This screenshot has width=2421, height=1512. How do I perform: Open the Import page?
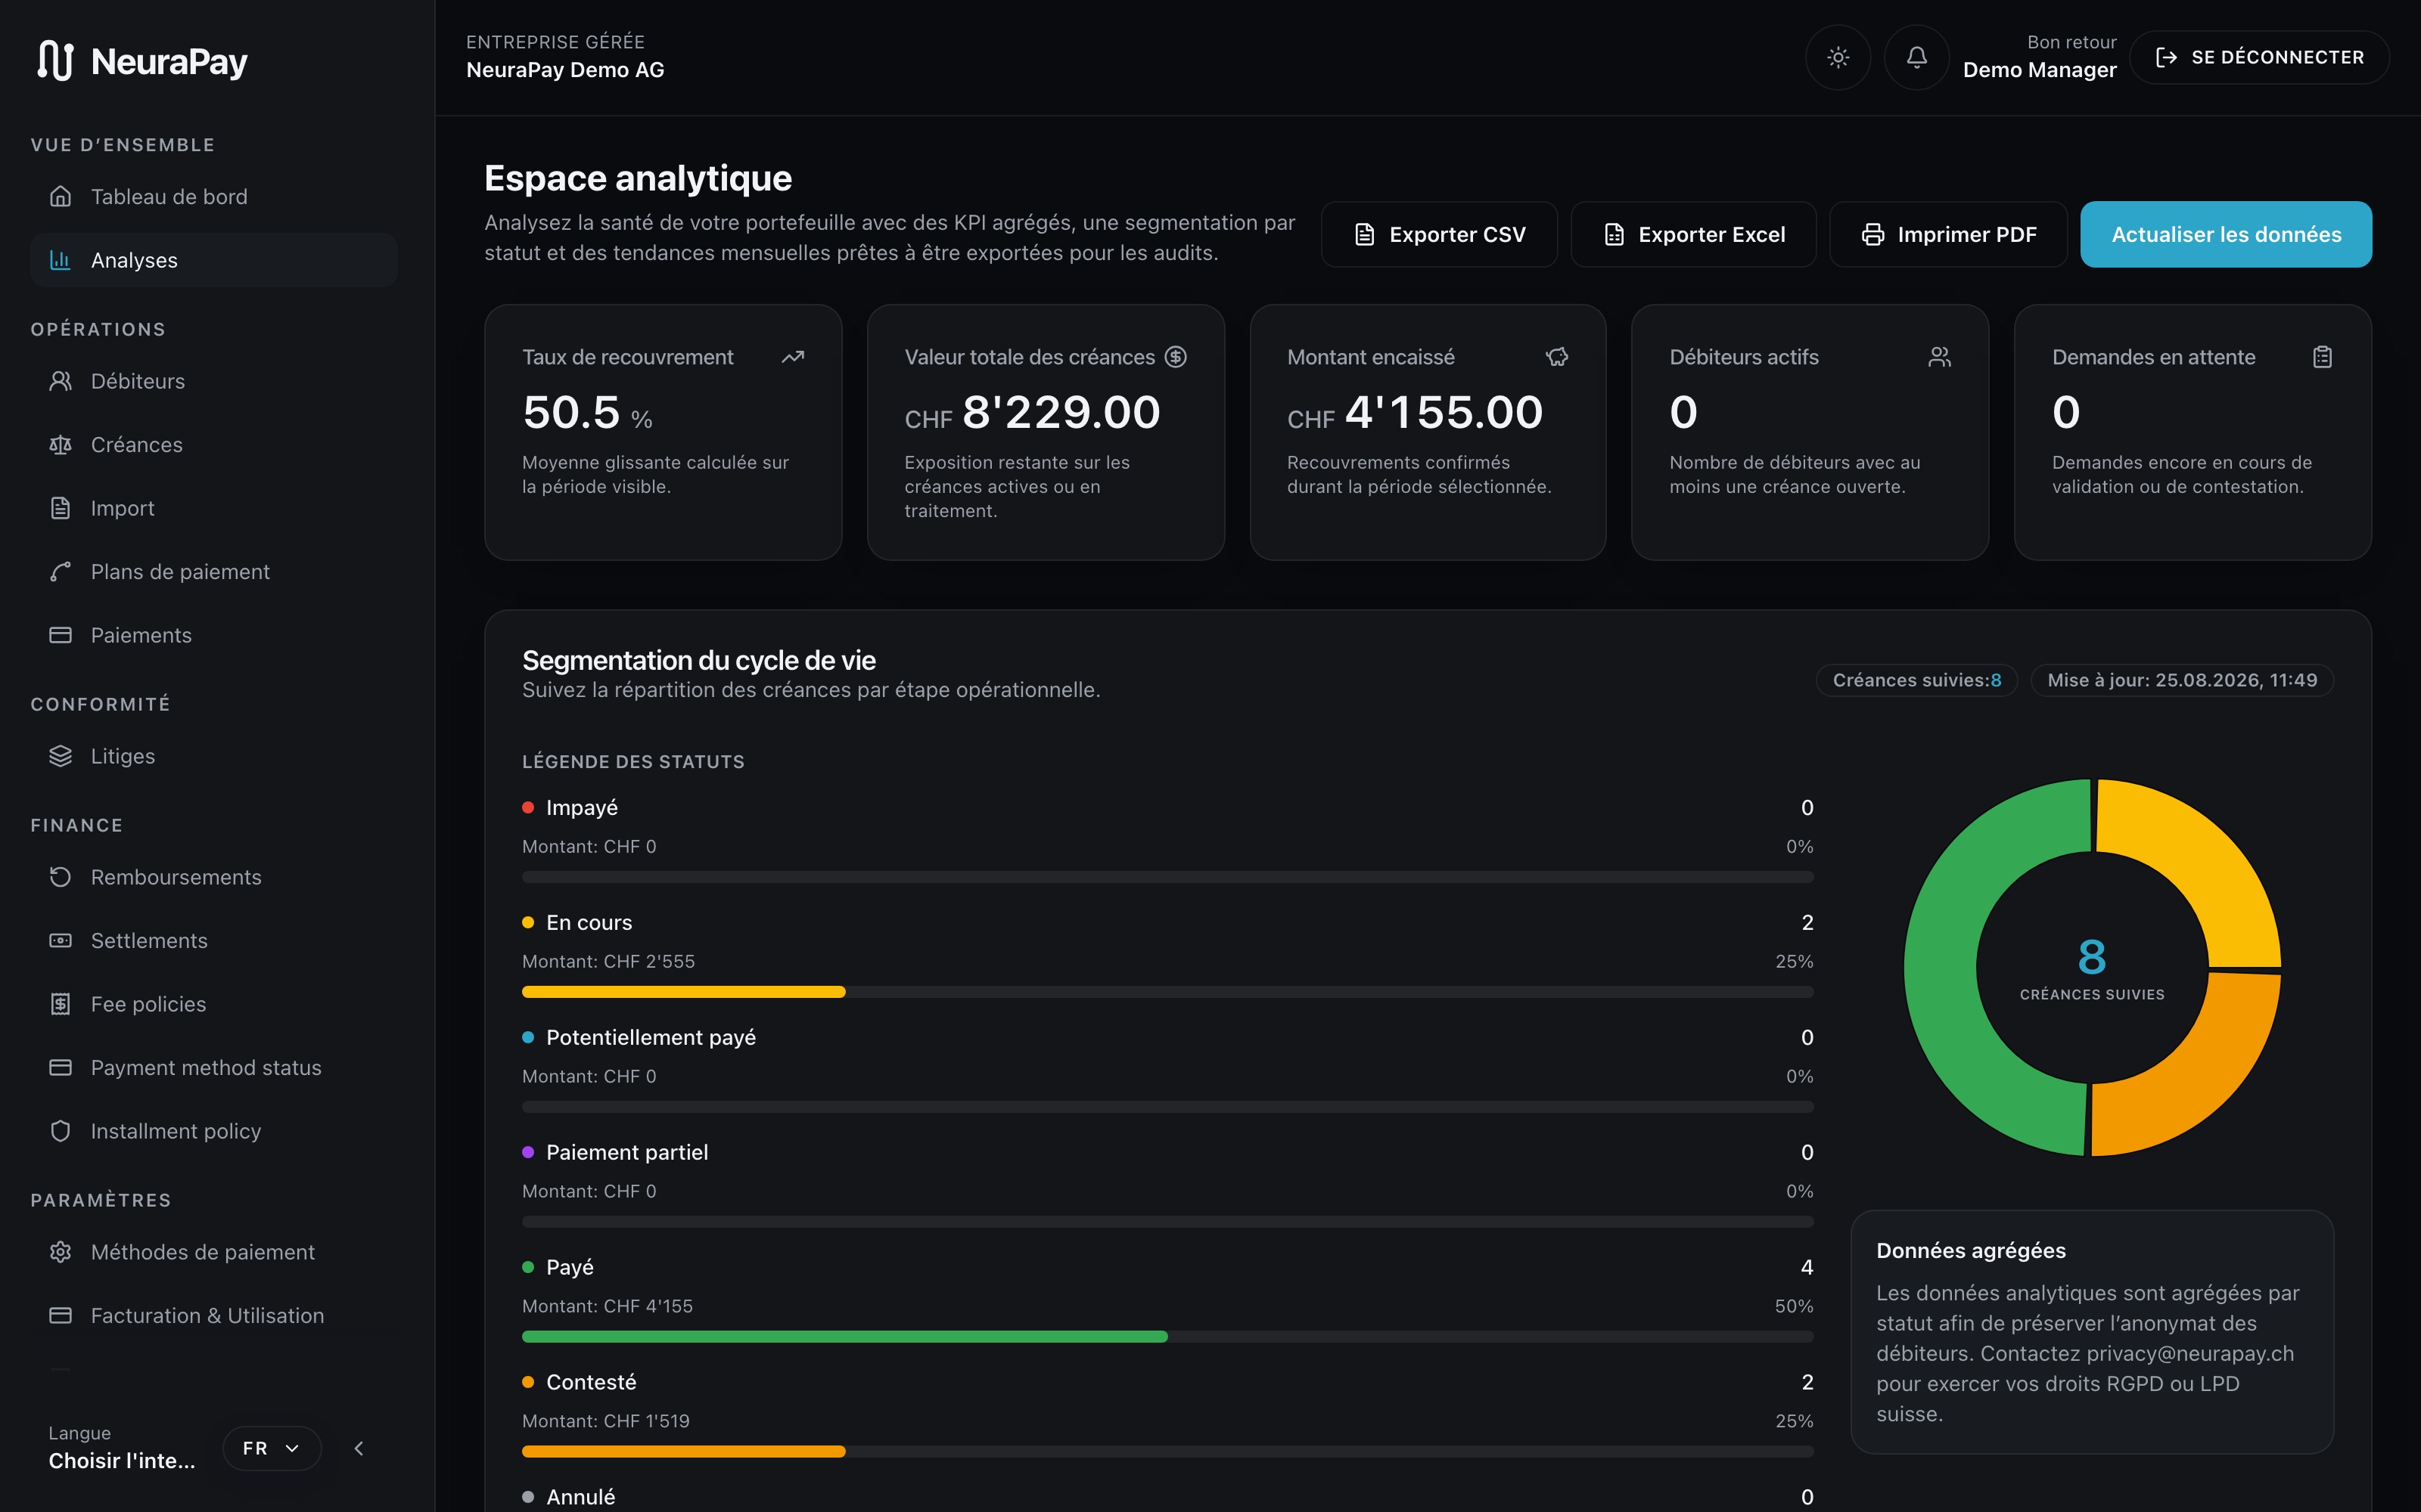tap(214, 508)
